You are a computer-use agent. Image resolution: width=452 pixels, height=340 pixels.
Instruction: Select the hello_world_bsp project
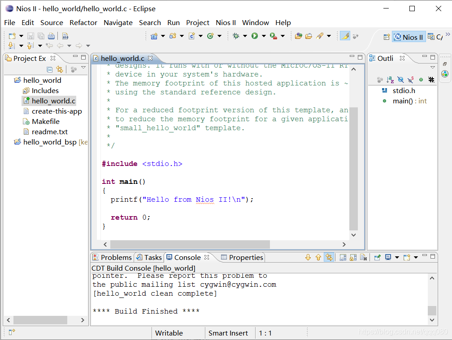tap(50, 142)
